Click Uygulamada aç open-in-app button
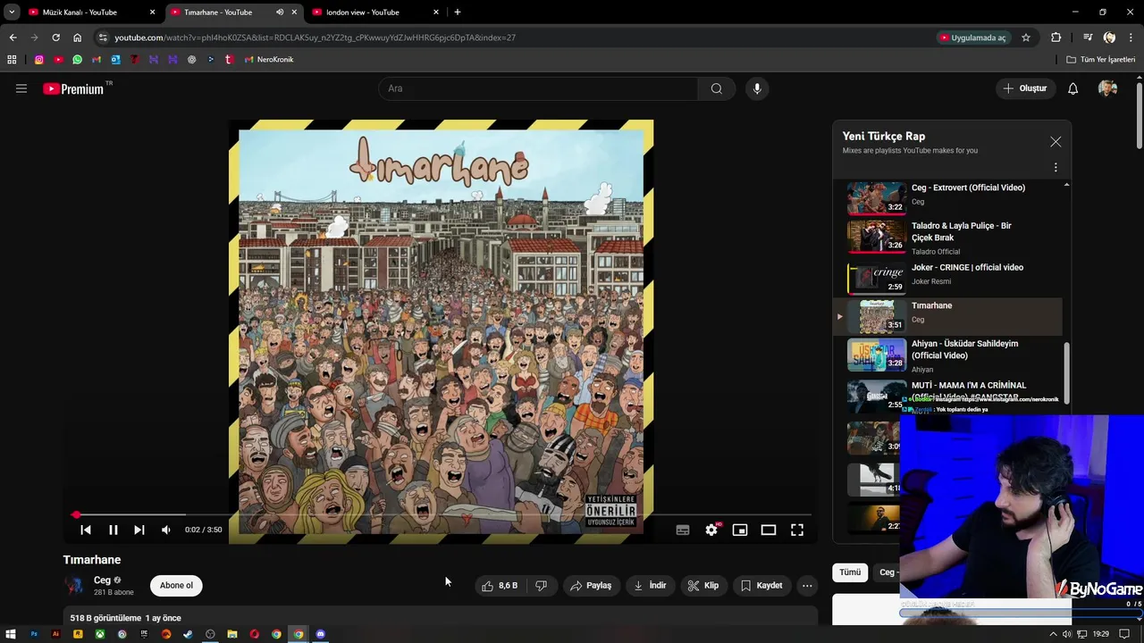1144x643 pixels. tap(972, 38)
